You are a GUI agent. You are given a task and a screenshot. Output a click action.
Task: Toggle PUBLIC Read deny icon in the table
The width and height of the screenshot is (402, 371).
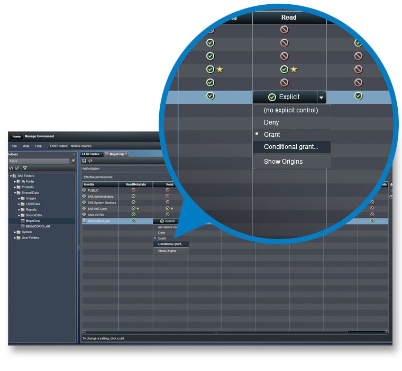[x=168, y=190]
